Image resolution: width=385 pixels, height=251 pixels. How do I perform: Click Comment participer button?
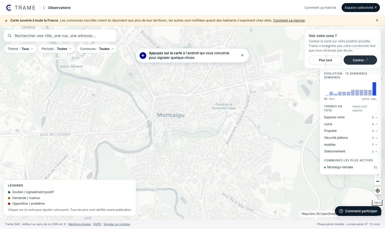click(x=358, y=211)
